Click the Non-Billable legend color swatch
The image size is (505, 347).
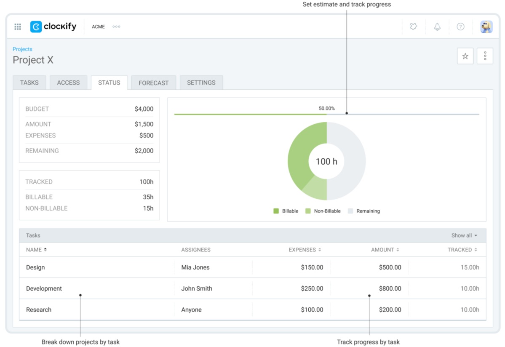coord(308,211)
